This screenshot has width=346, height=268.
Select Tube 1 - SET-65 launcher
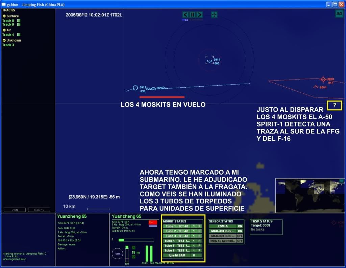pyautogui.click(x=177, y=226)
